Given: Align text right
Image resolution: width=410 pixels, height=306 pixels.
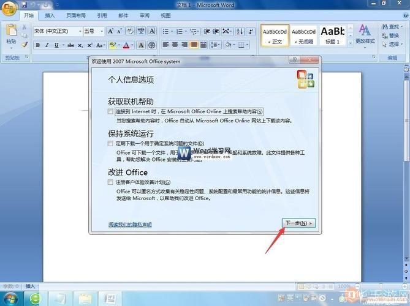Looking at the screenshot, I should coord(184,45).
